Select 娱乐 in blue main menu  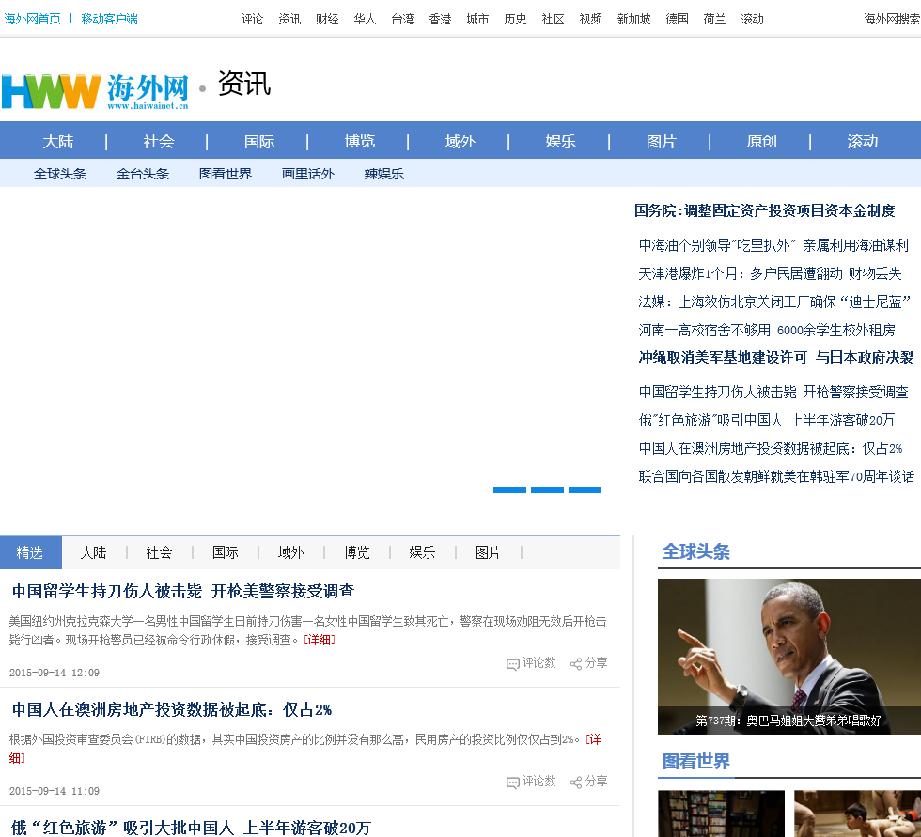(560, 142)
